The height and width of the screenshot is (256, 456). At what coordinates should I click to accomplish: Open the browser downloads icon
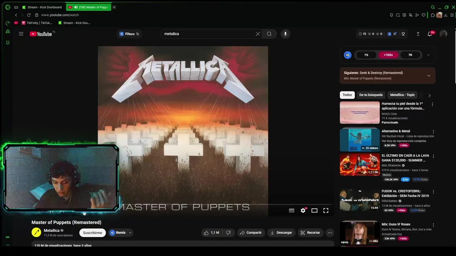pyautogui.click(x=446, y=15)
